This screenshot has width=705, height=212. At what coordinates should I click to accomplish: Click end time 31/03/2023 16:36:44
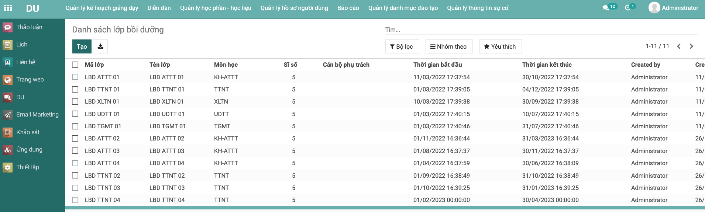(x=550, y=139)
